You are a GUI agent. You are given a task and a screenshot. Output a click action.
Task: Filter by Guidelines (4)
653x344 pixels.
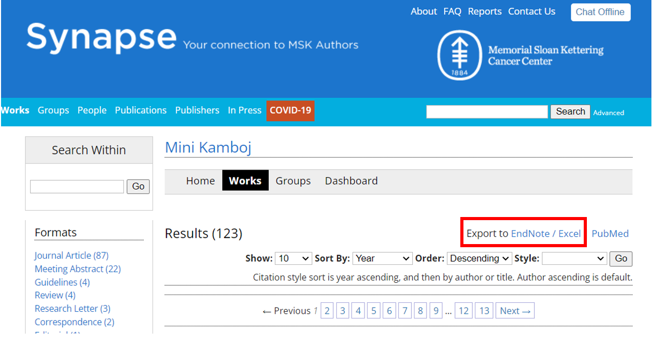62,283
